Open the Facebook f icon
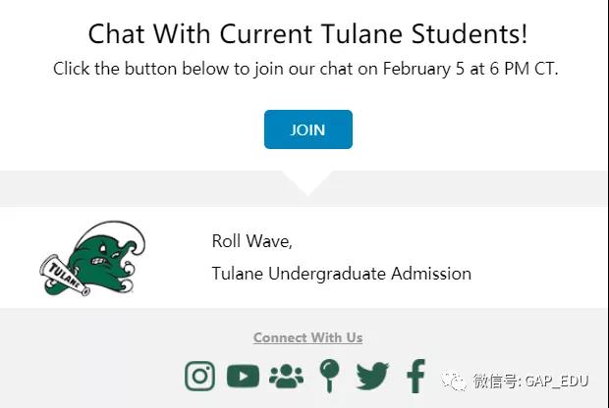Screen dimensions: 609x408 pyautogui.click(x=415, y=376)
